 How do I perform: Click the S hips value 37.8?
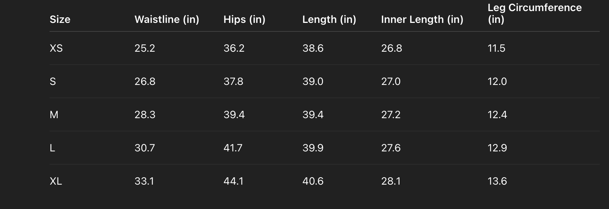[233, 82]
